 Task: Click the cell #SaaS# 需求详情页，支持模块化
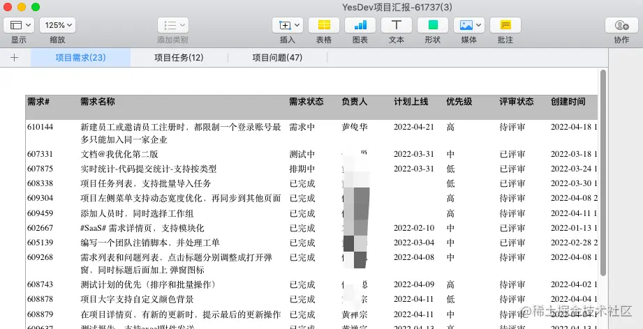coord(142,228)
